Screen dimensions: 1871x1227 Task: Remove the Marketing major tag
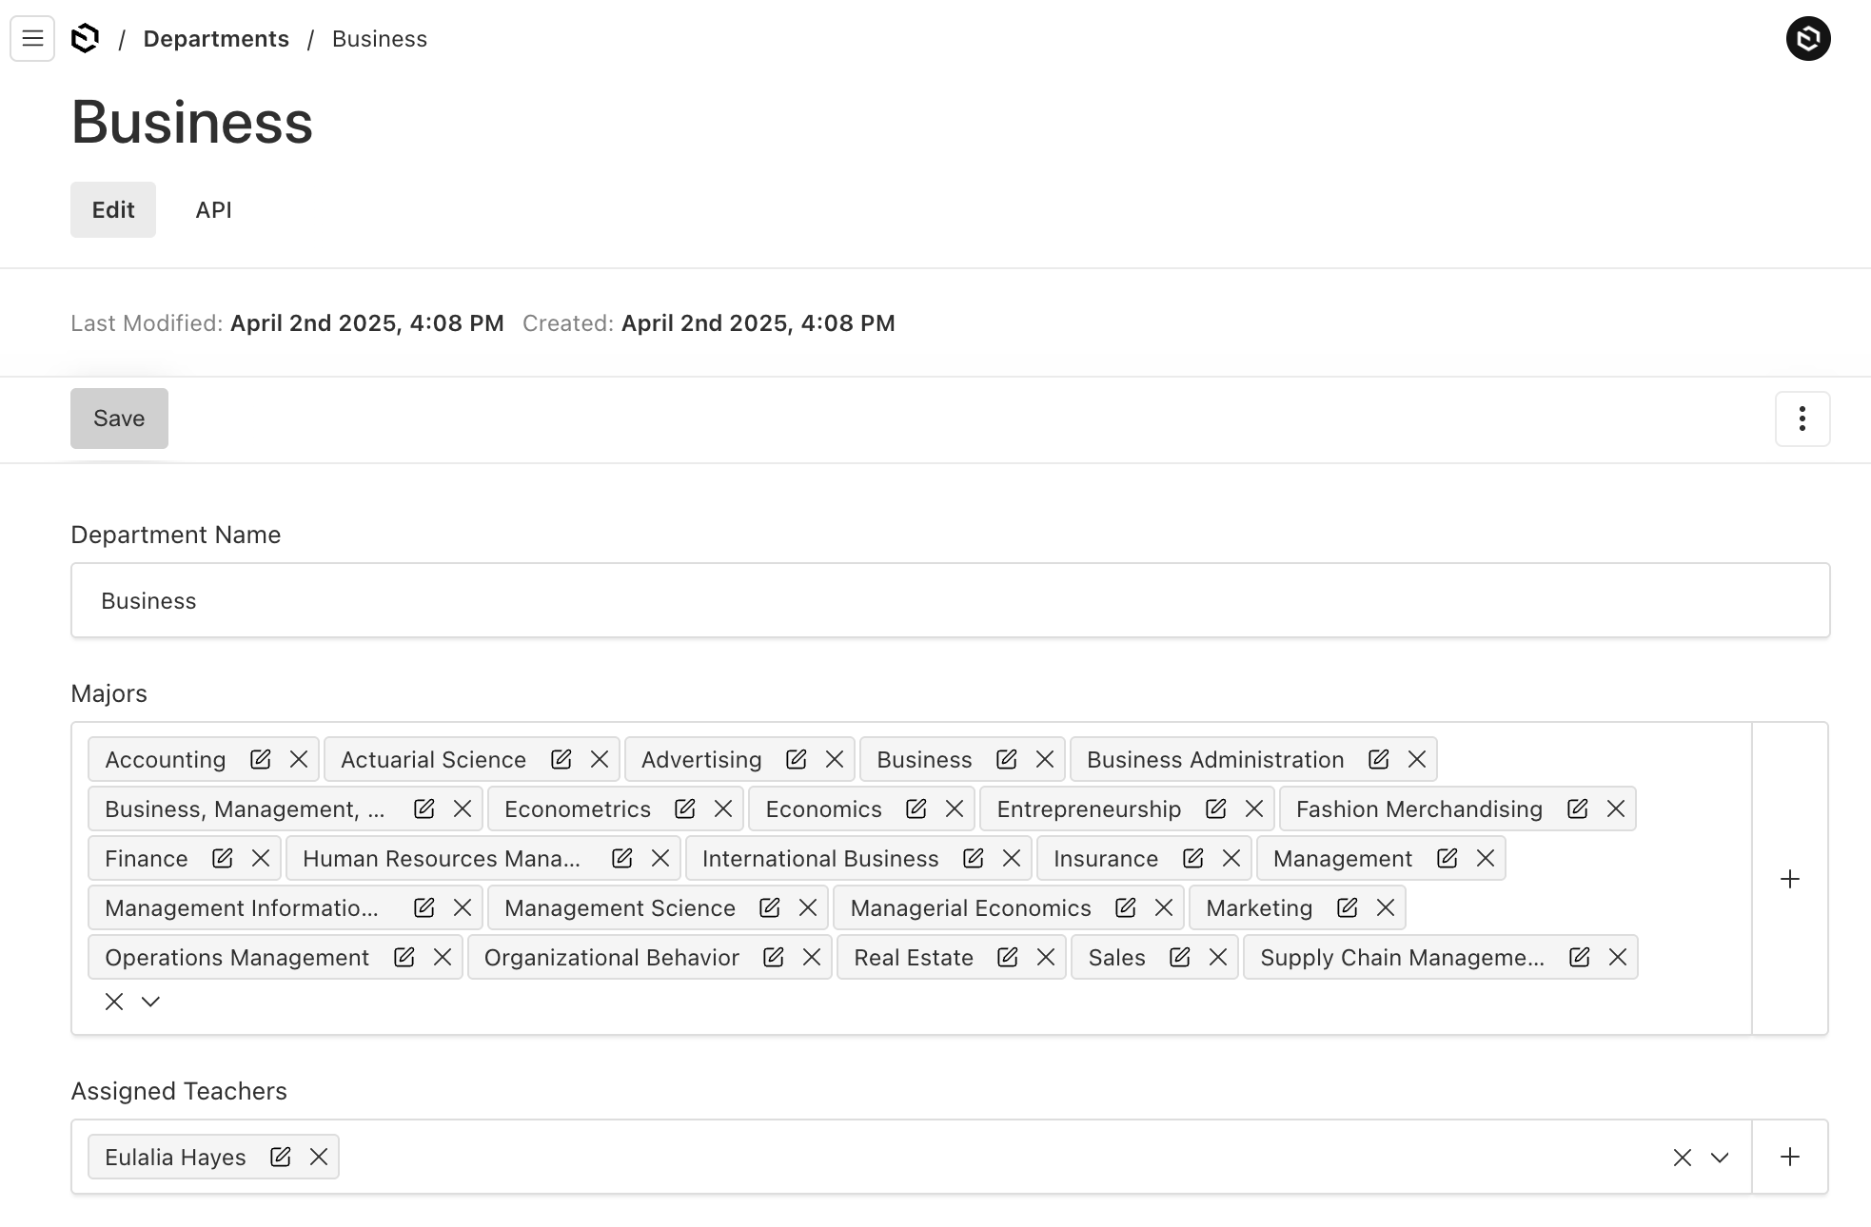tap(1386, 907)
